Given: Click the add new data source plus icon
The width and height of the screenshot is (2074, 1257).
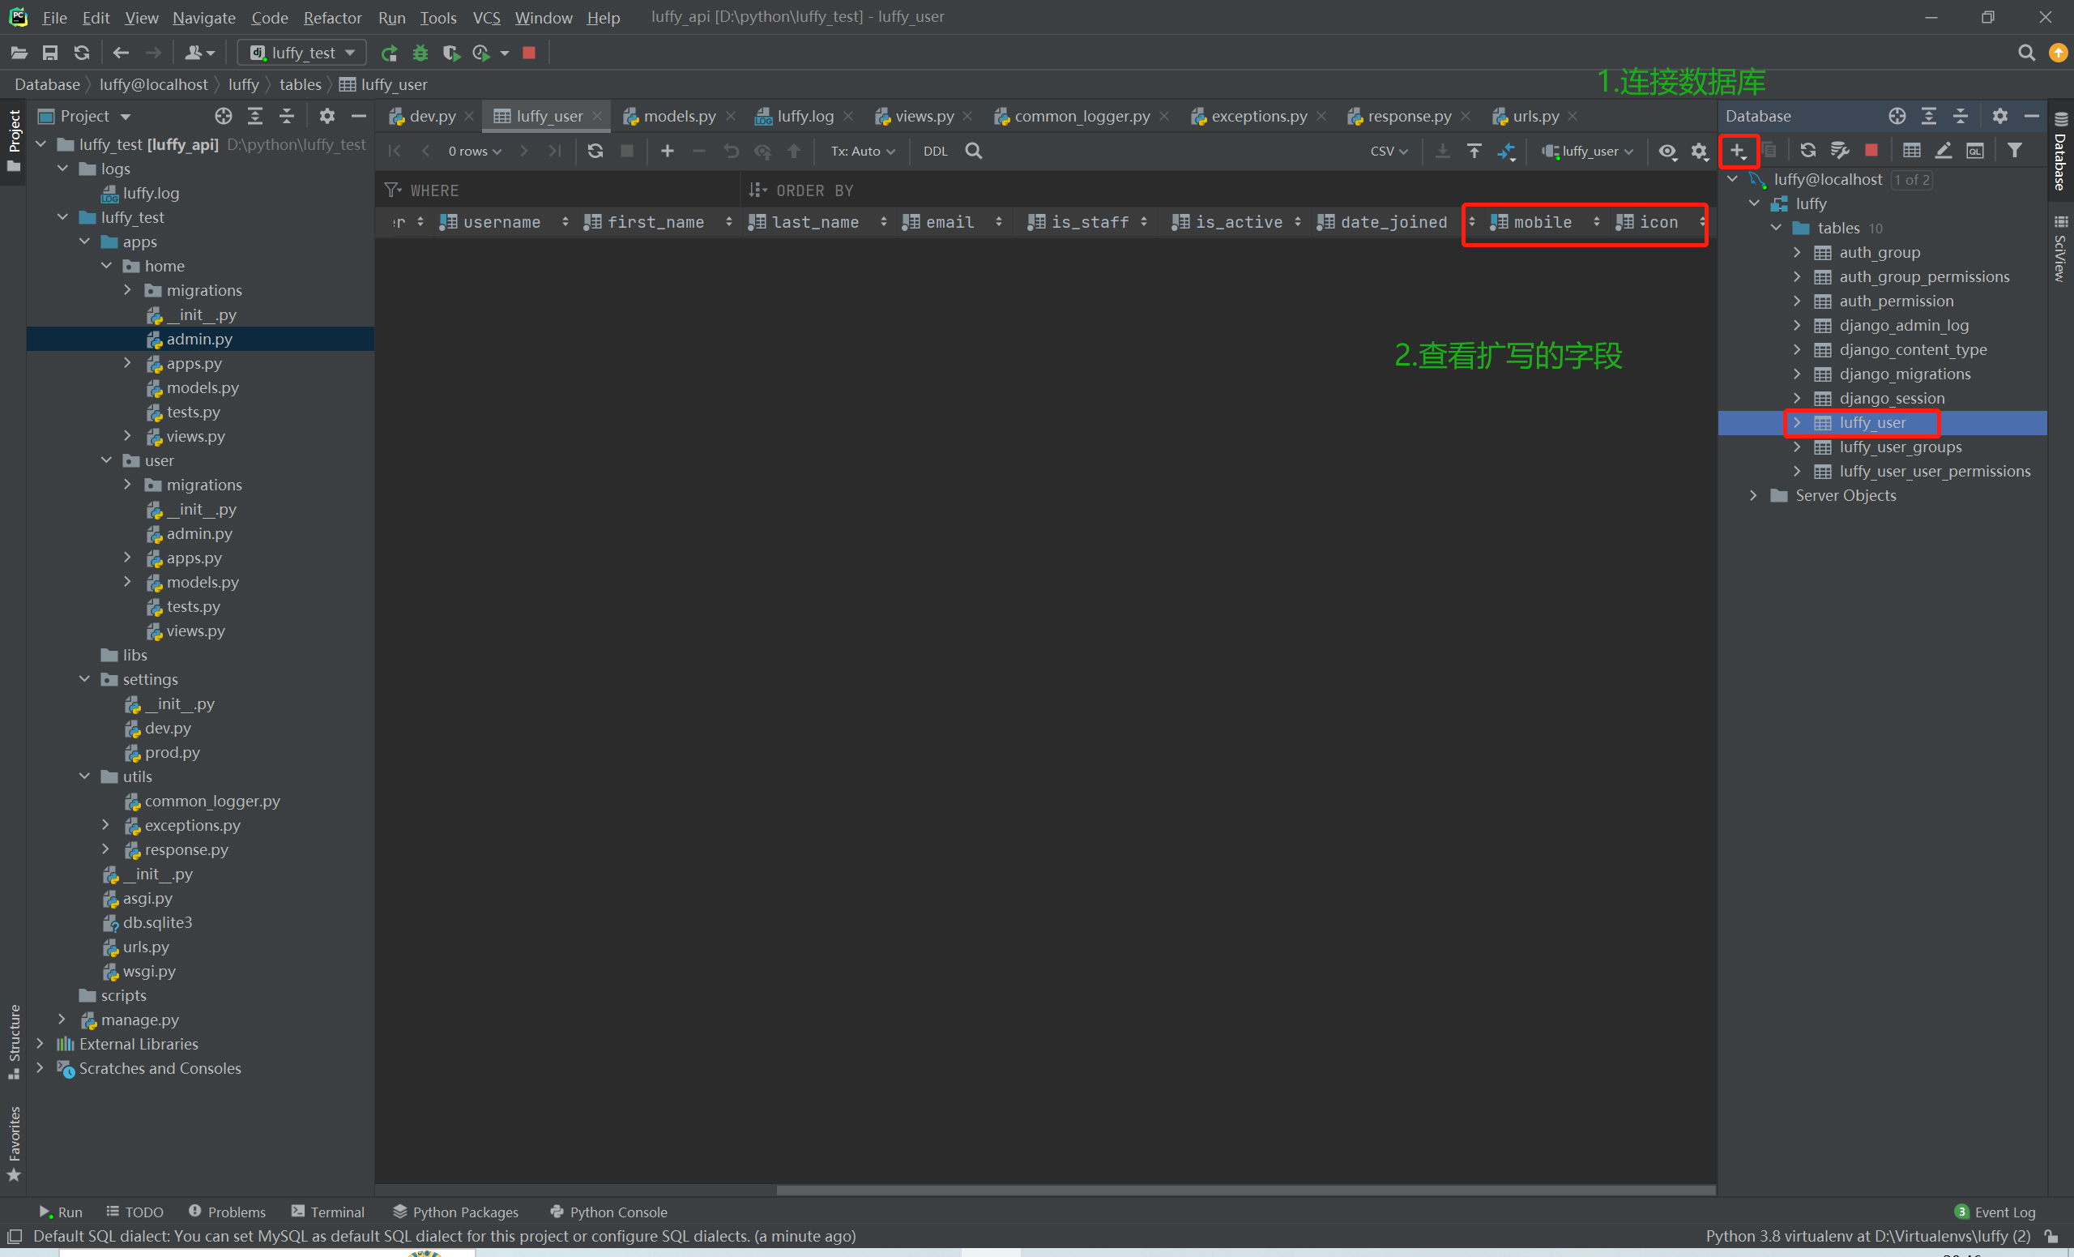Looking at the screenshot, I should click(1736, 151).
